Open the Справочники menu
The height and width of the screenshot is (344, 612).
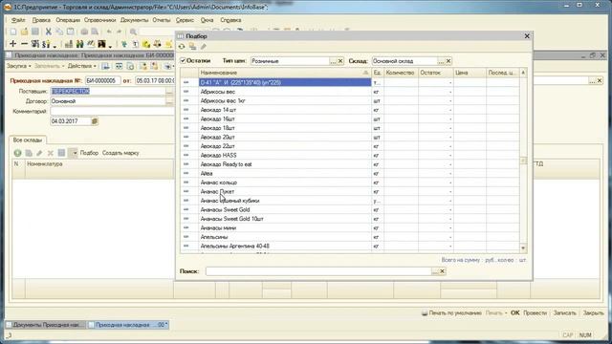99,20
